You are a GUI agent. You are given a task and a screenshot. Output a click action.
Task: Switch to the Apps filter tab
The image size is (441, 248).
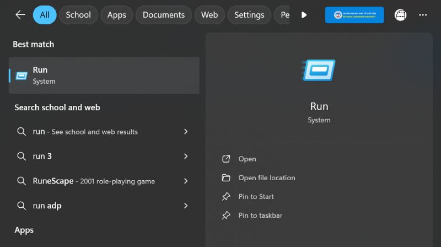(x=116, y=15)
